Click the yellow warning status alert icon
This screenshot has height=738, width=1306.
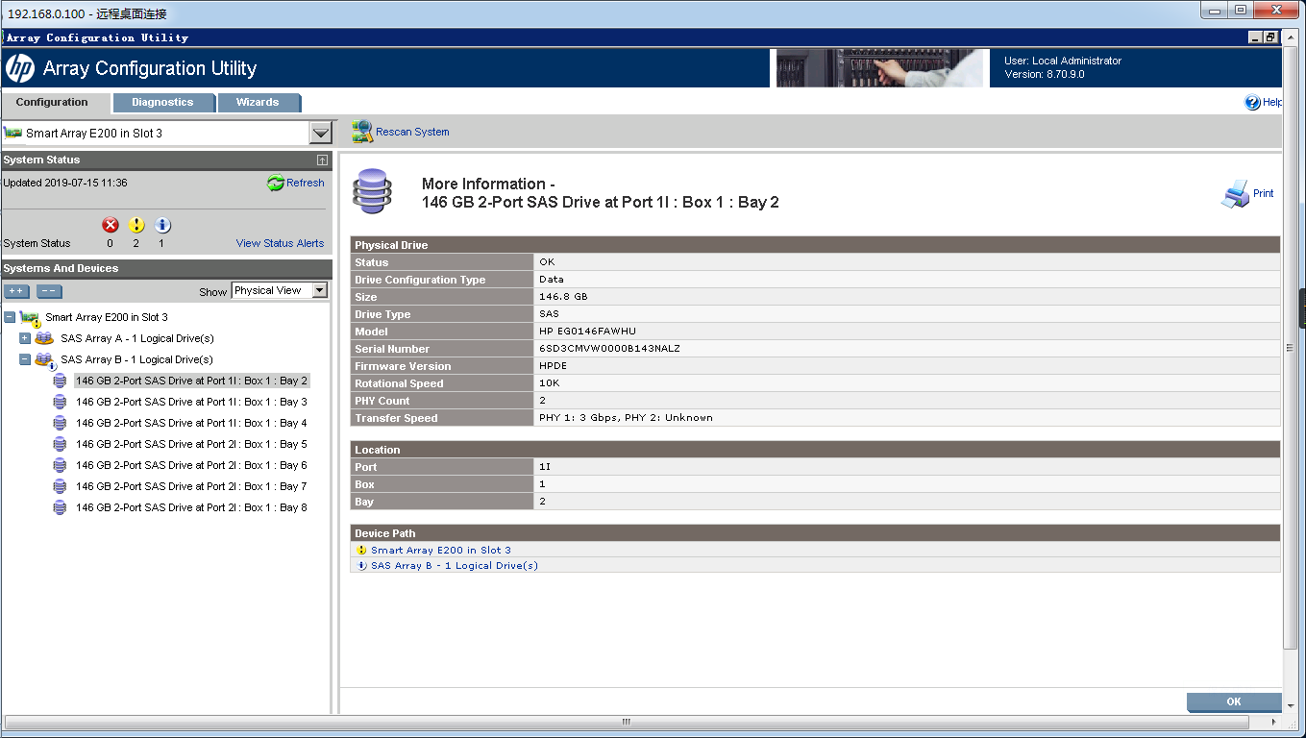(x=136, y=225)
